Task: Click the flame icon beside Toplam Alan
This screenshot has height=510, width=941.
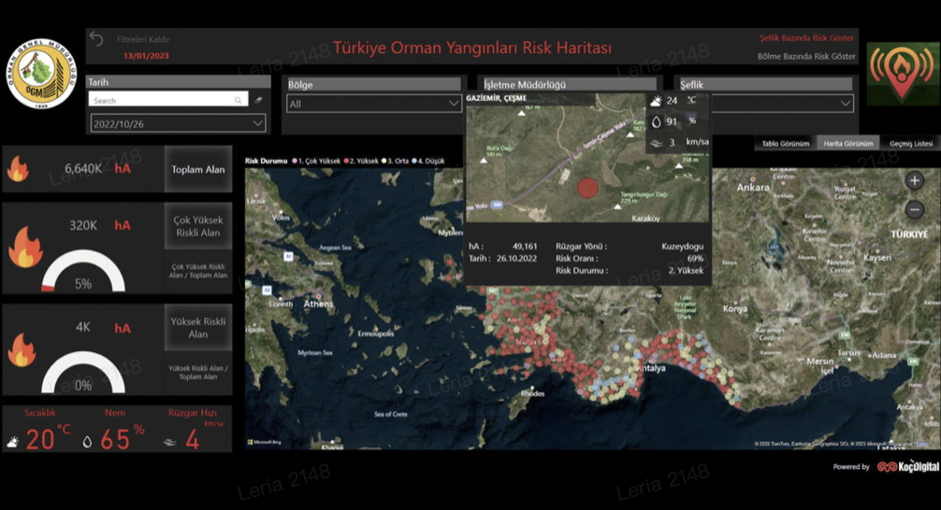Action: tap(18, 169)
